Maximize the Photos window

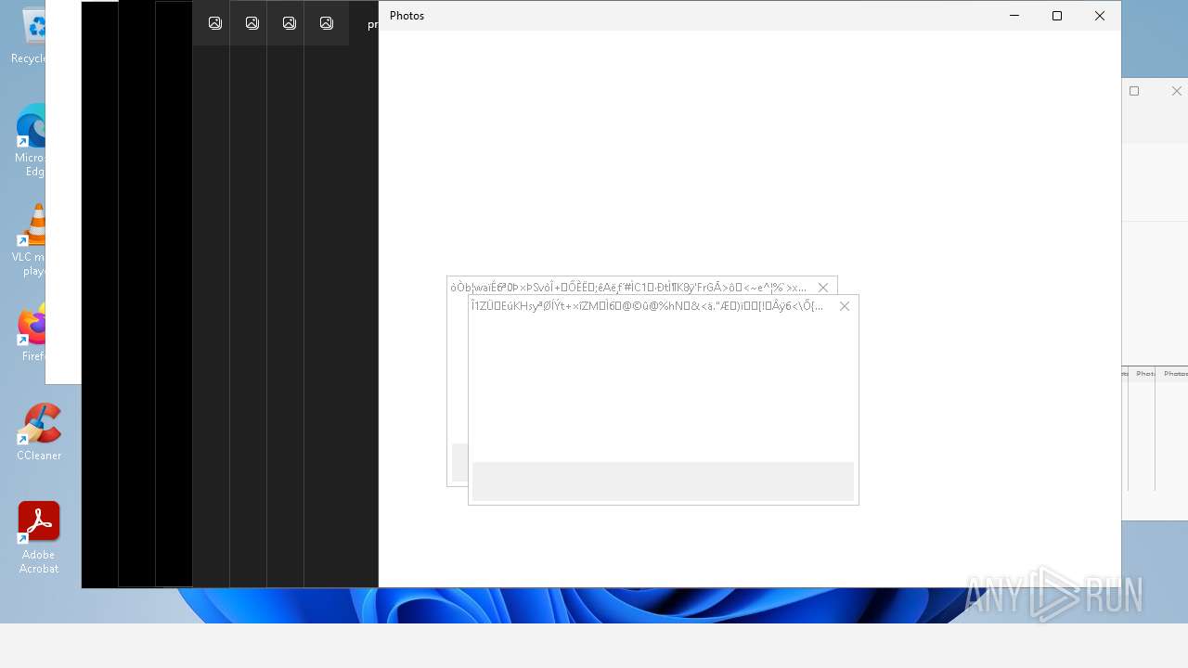pyautogui.click(x=1057, y=16)
